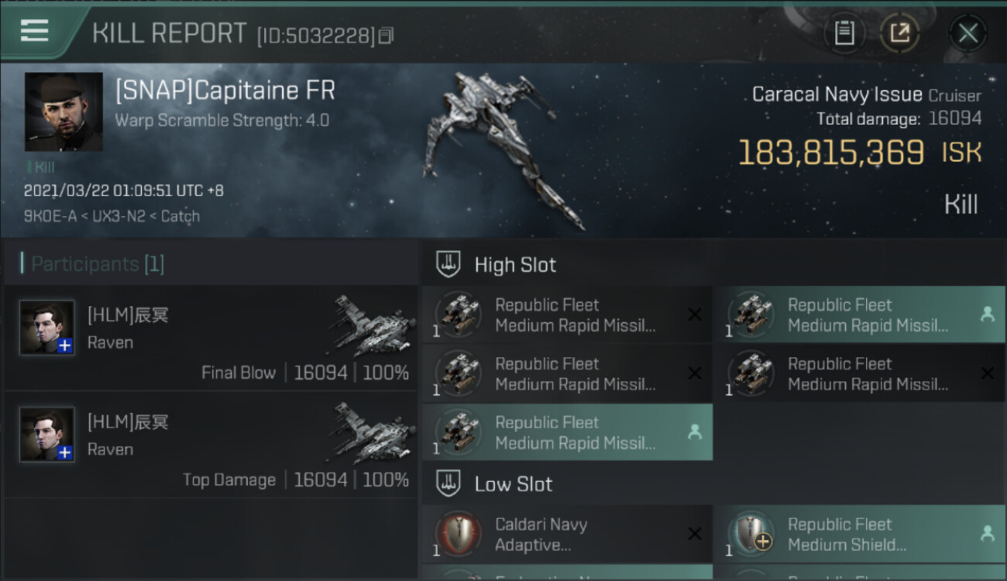View Capitaine FR pilot portrait
This screenshot has height=581, width=1007.
(64, 112)
